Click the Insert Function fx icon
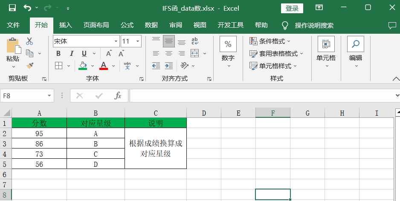Image resolution: width=400 pixels, height=201 pixels. 118,96
